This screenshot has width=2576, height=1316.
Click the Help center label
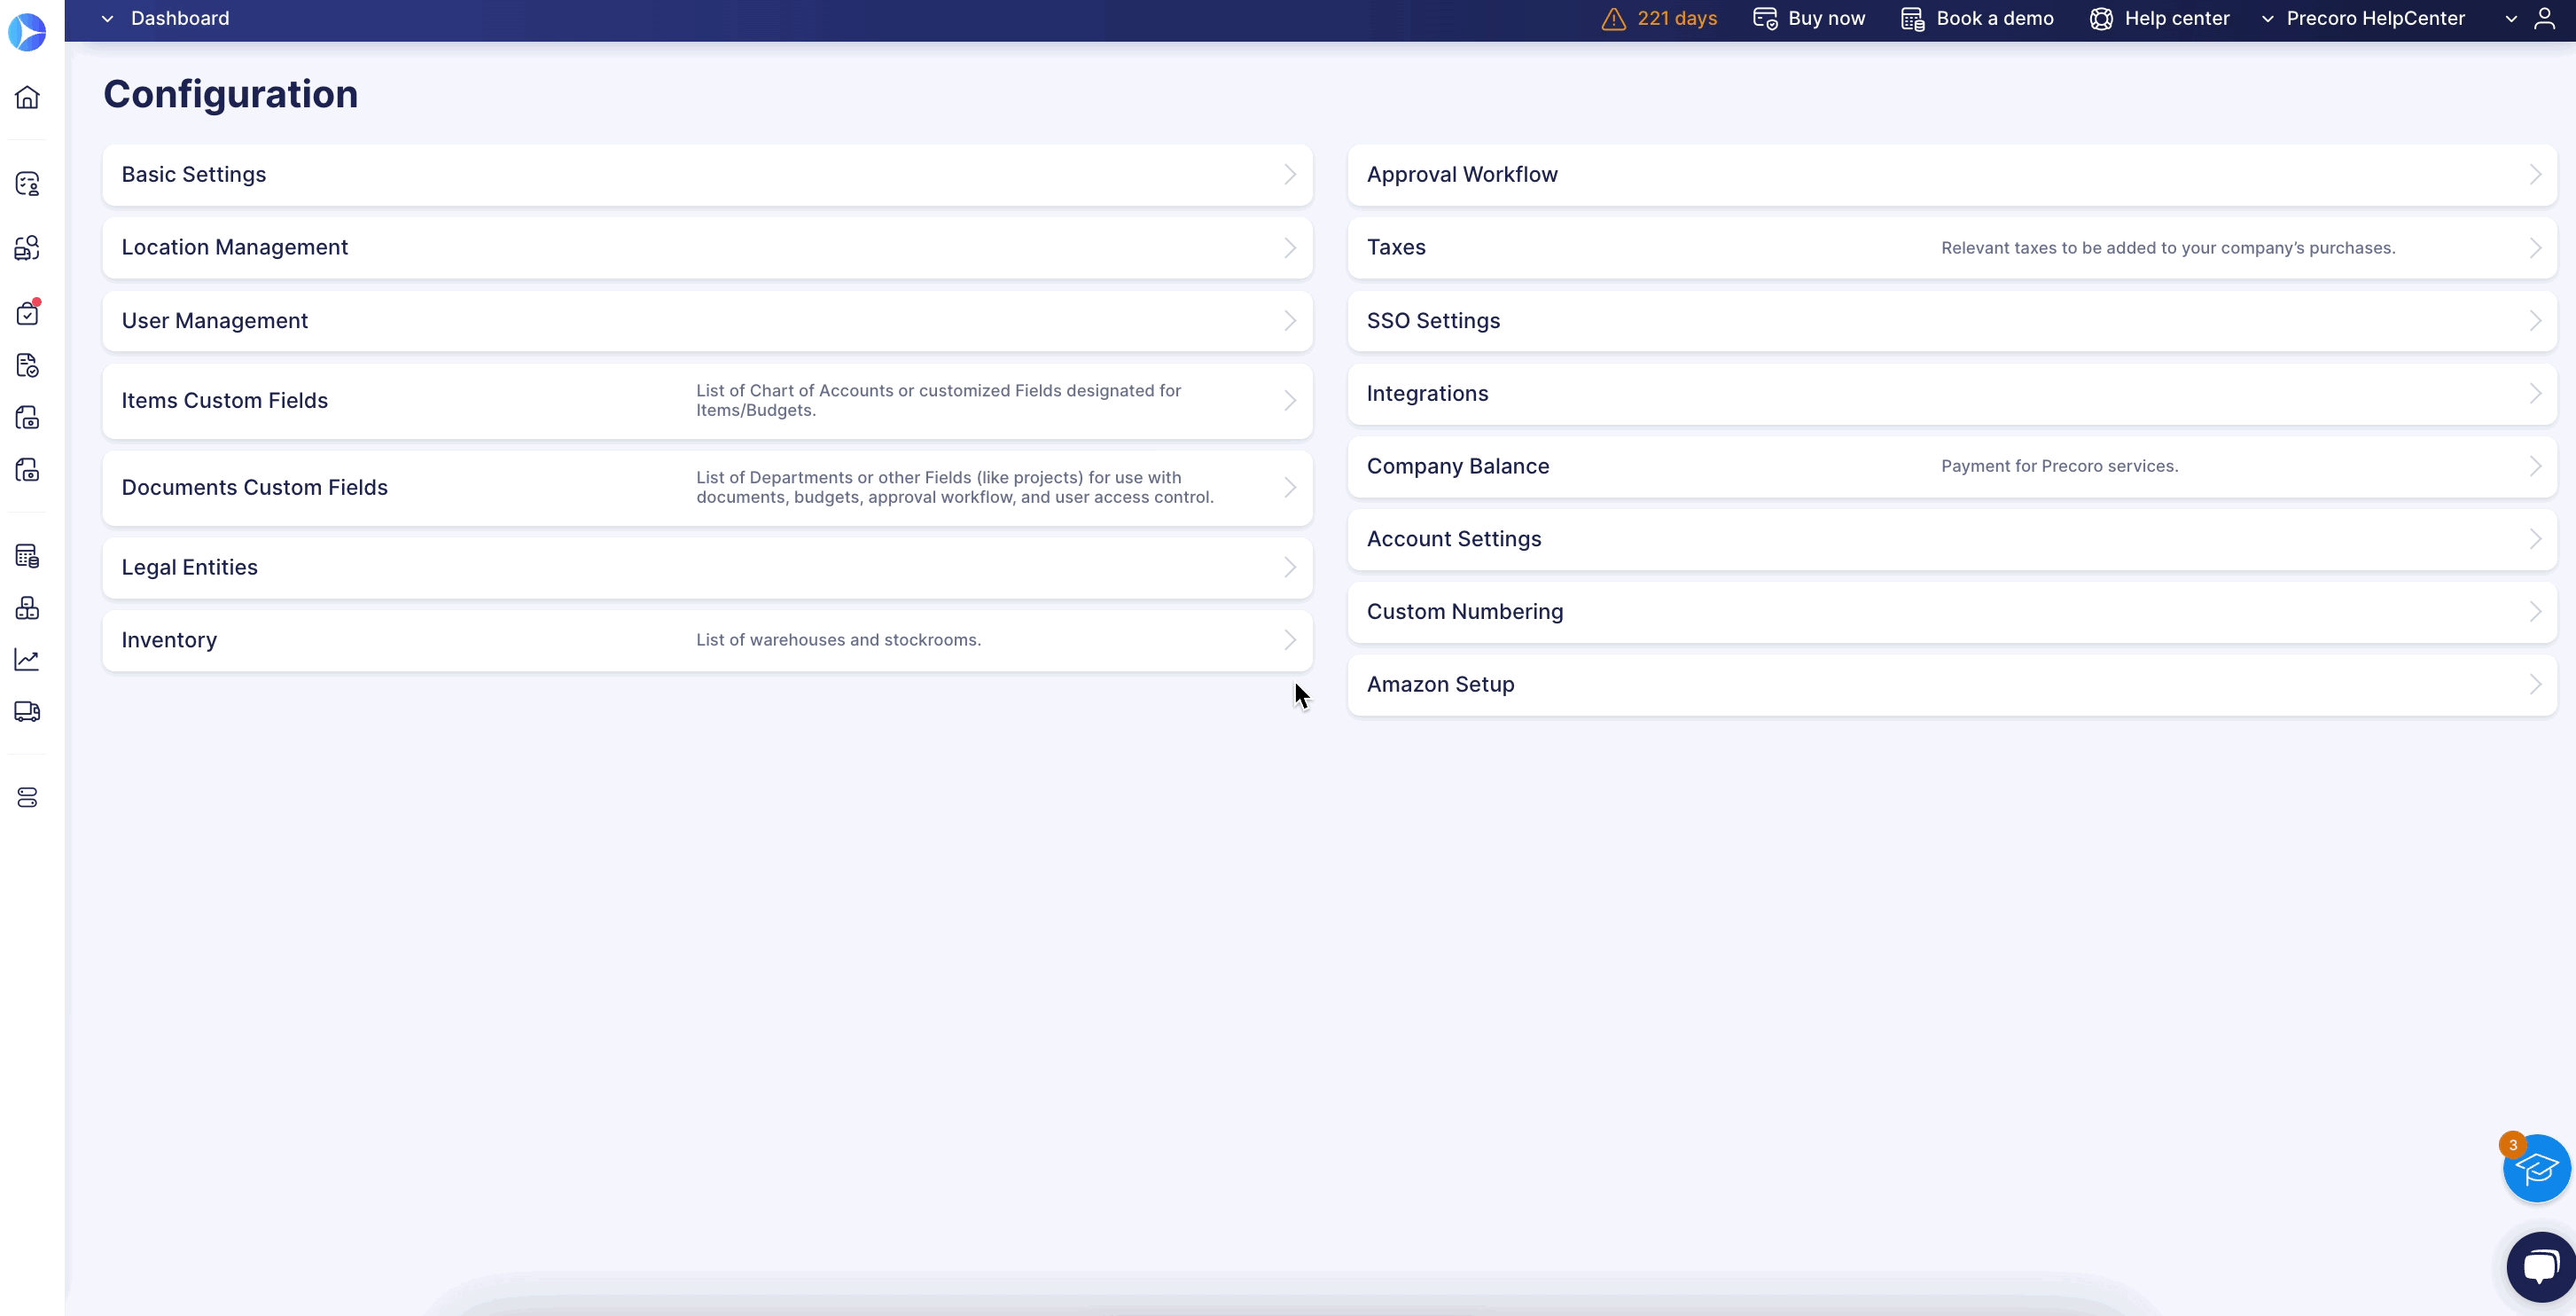click(2177, 19)
